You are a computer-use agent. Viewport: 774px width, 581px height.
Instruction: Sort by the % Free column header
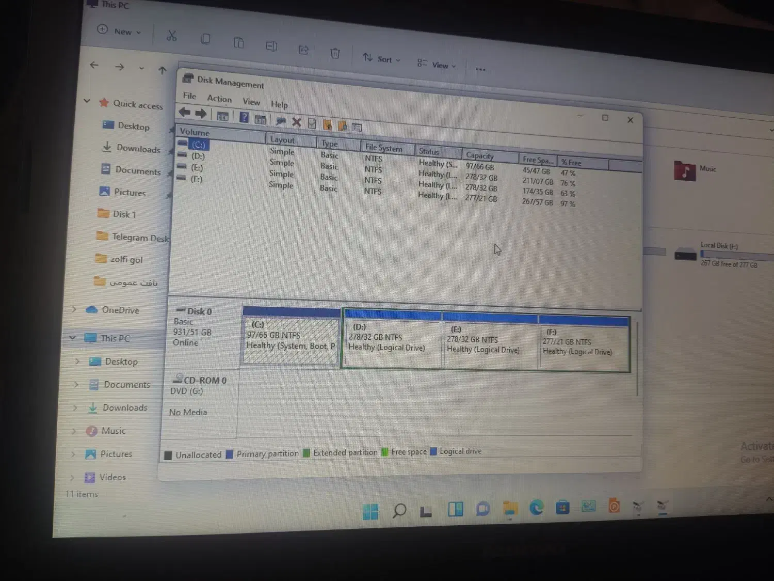583,163
